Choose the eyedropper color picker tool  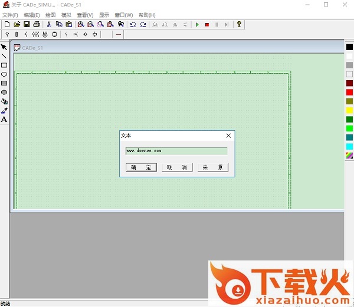click(4, 110)
